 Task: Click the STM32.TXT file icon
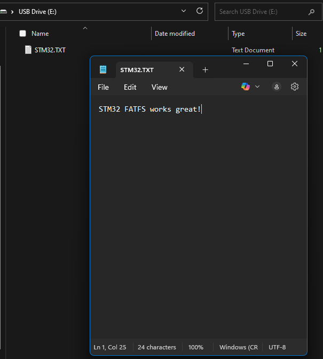[x=28, y=50]
